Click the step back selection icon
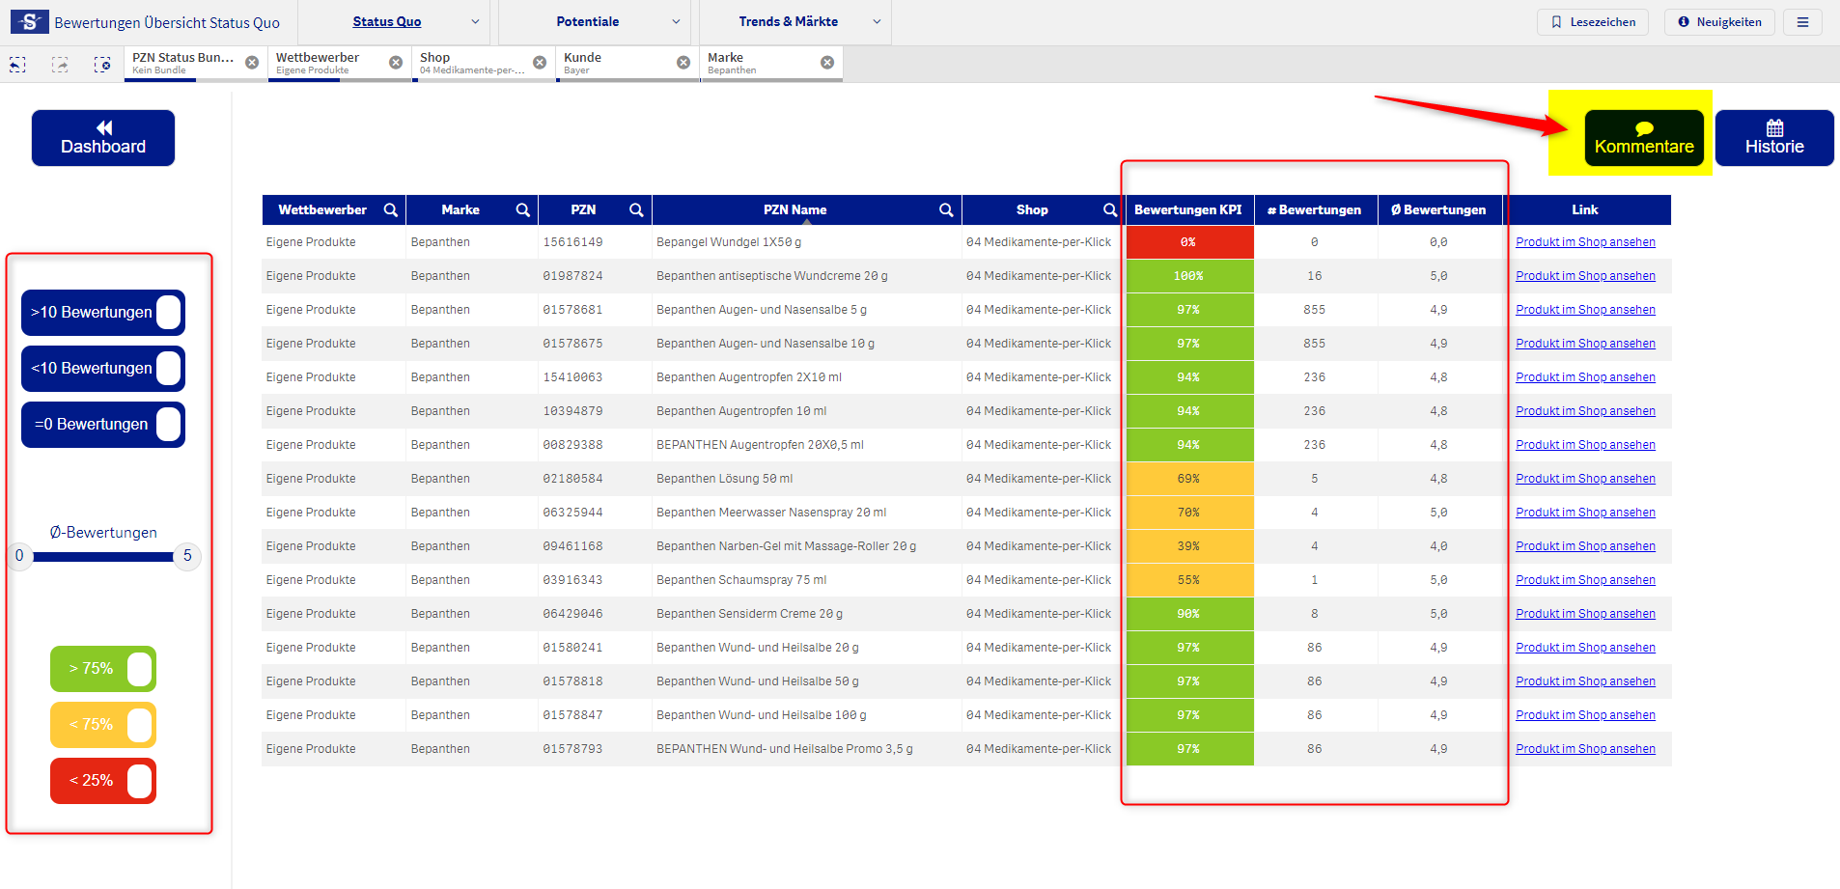 (17, 65)
